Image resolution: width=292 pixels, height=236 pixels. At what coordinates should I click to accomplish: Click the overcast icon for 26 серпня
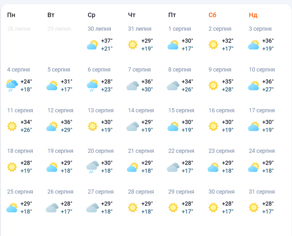[x=52, y=208]
